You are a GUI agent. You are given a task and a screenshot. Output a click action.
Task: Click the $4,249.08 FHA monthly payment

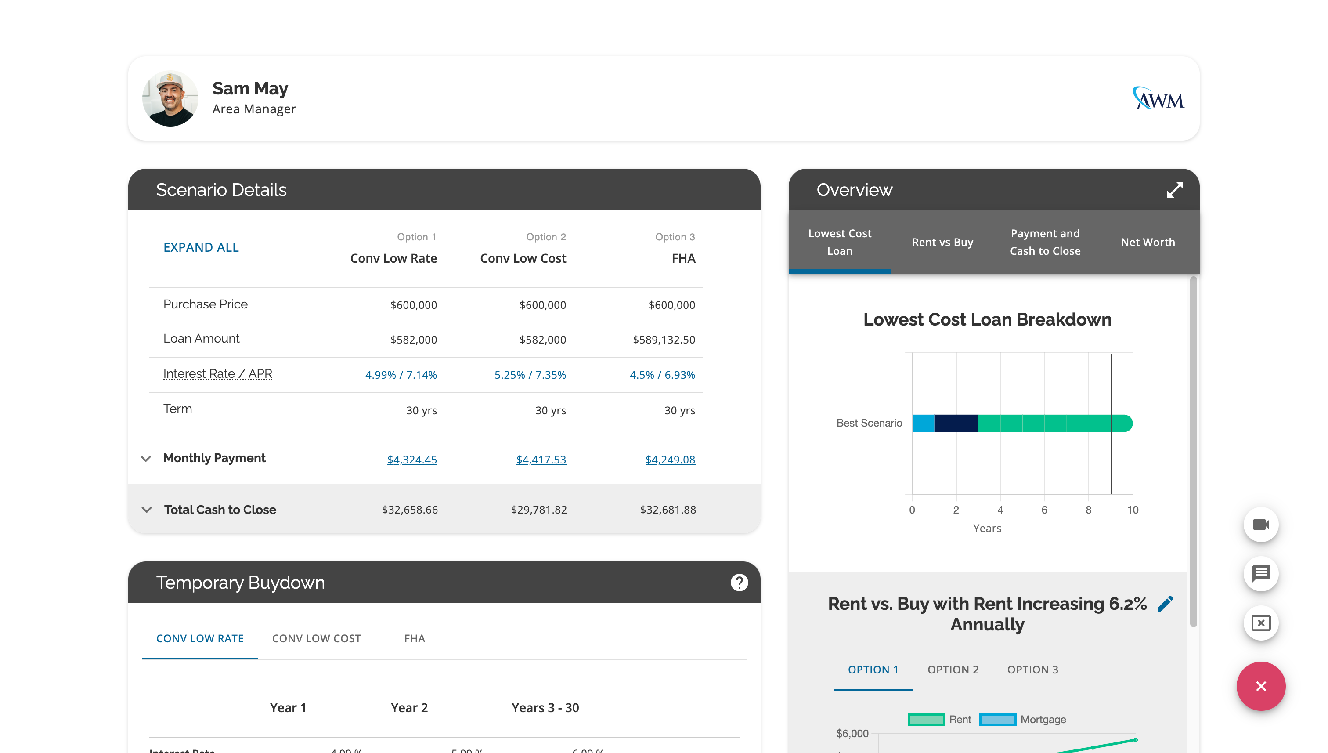(x=669, y=459)
